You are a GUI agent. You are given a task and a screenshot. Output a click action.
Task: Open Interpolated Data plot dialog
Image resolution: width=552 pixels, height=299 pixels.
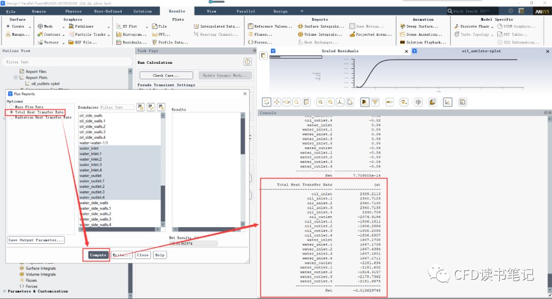coord(217,27)
